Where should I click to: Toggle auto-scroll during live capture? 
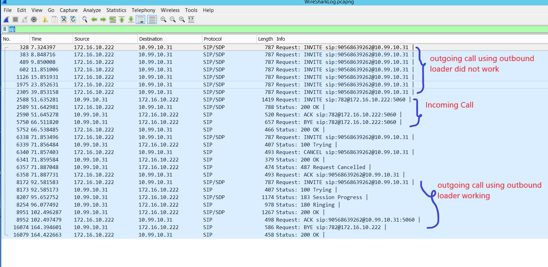click(141, 19)
